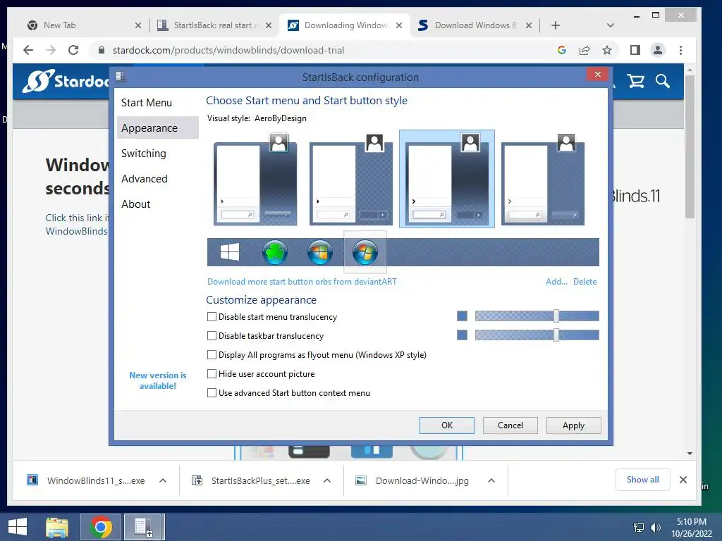Open File Explorer from the taskbar
This screenshot has height=541, width=722.
click(57, 527)
